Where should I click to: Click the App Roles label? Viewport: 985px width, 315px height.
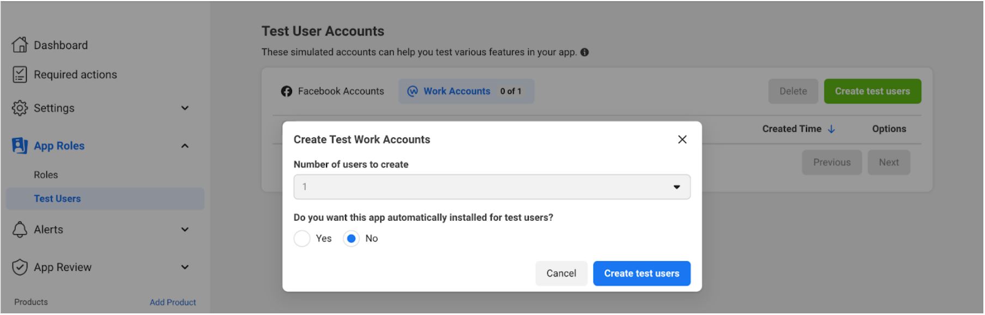(59, 146)
